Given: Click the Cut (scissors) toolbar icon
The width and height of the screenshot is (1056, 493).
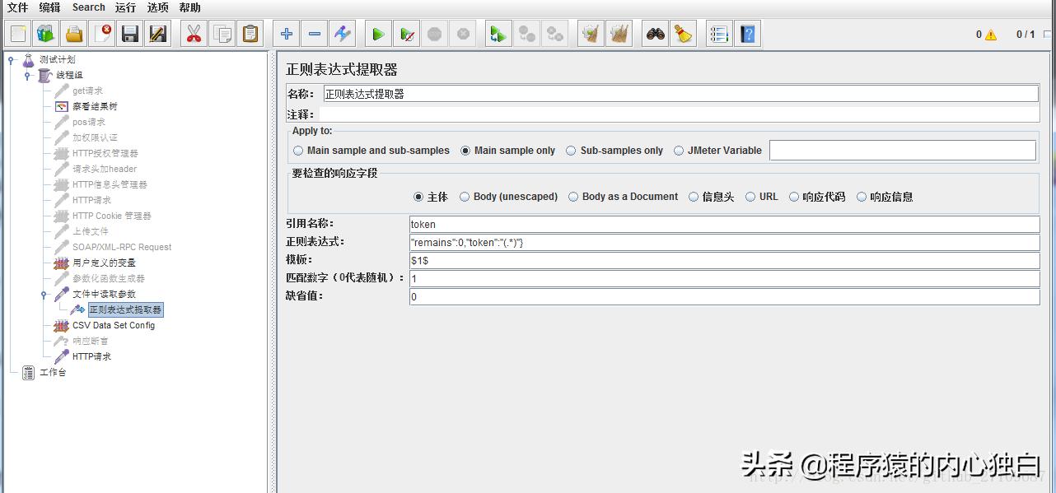Looking at the screenshot, I should [193, 34].
